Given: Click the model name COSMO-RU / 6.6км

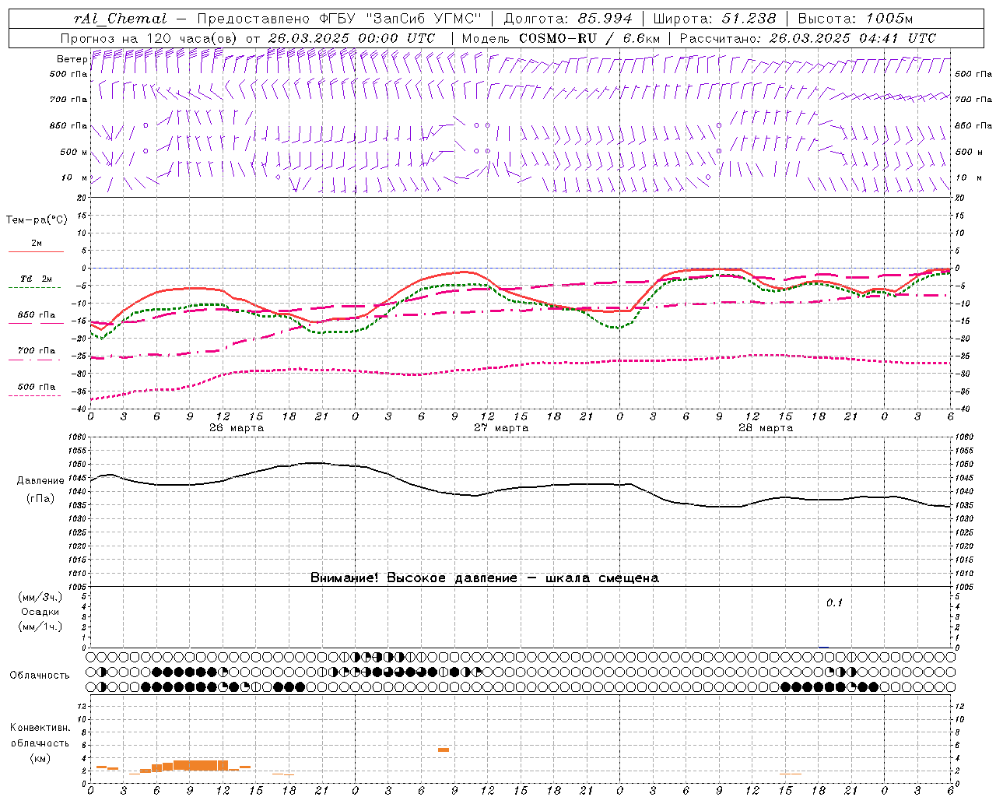Looking at the screenshot, I should [x=590, y=38].
